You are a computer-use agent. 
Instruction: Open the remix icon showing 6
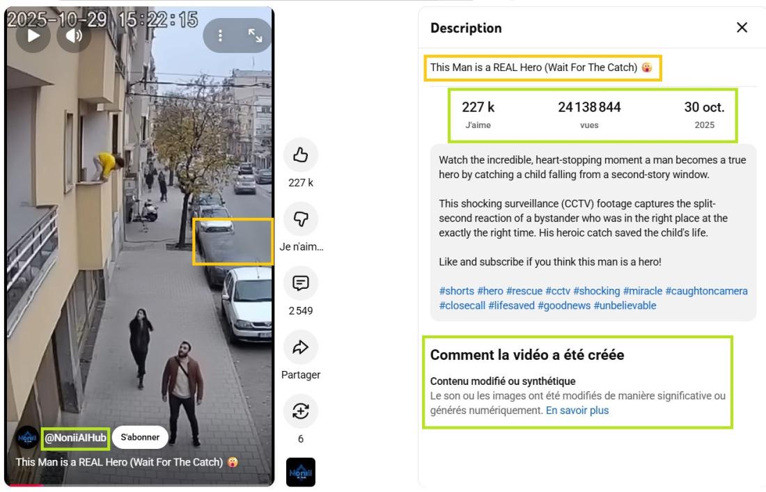click(x=300, y=411)
